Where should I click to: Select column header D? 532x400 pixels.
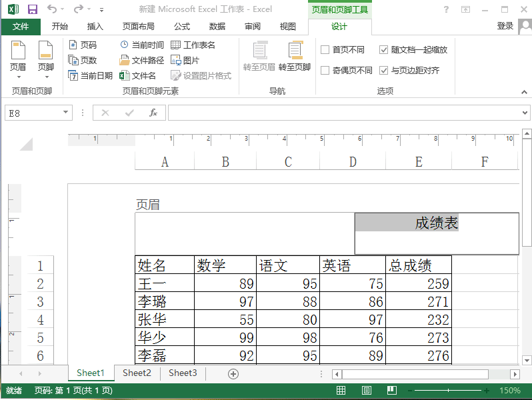pos(353,162)
